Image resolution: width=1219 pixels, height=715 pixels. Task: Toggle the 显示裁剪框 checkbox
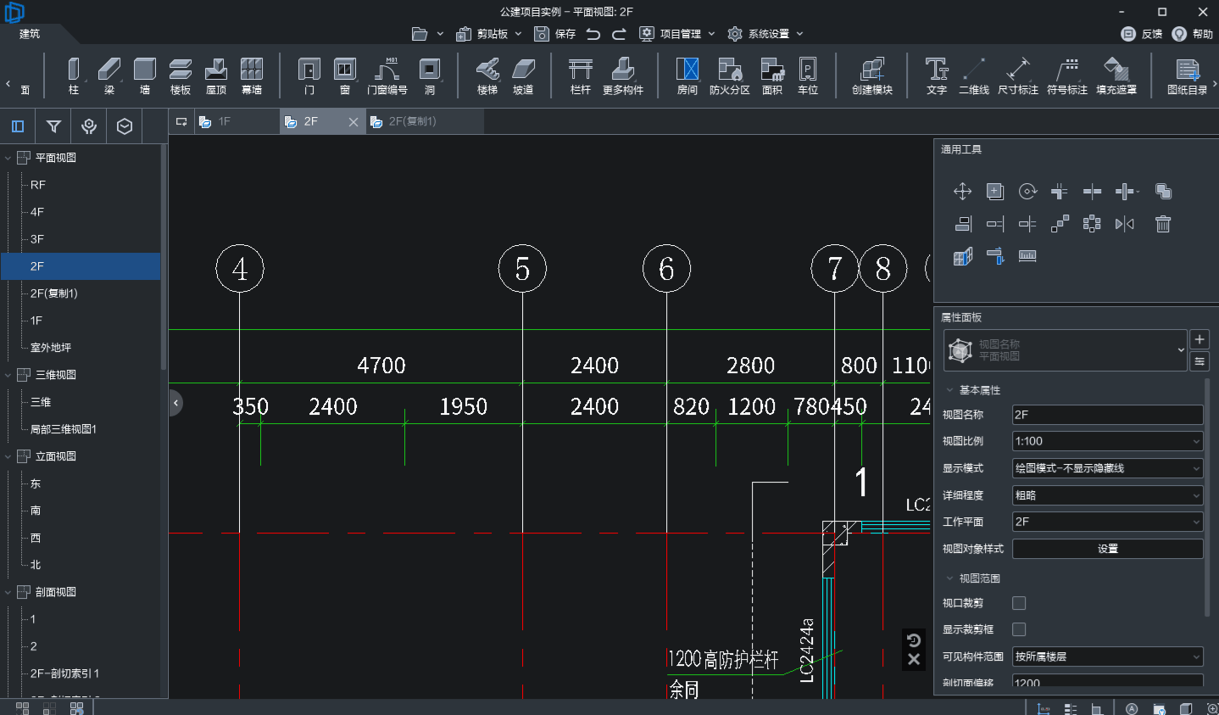click(1019, 629)
